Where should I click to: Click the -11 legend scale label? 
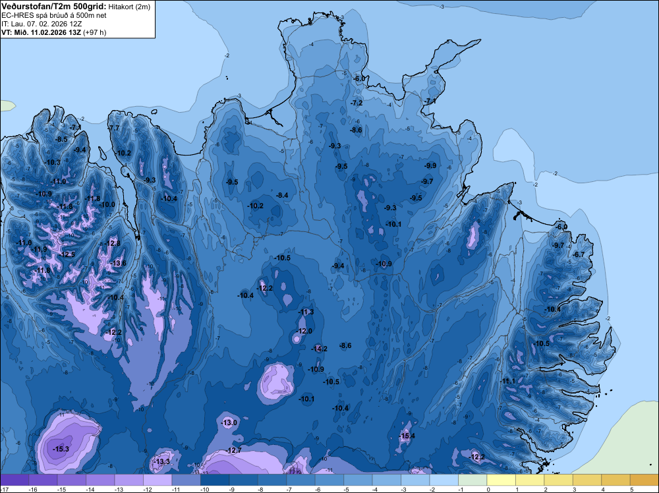pyautogui.click(x=176, y=489)
